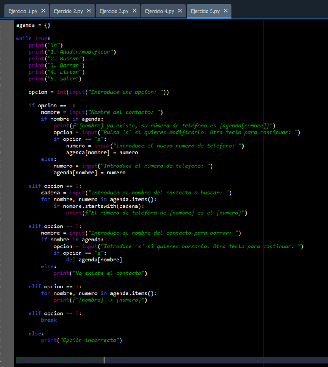Click the 'No existe el contacto' print statement
Image resolution: width=328 pixels, height=367 pixels.
click(100, 273)
